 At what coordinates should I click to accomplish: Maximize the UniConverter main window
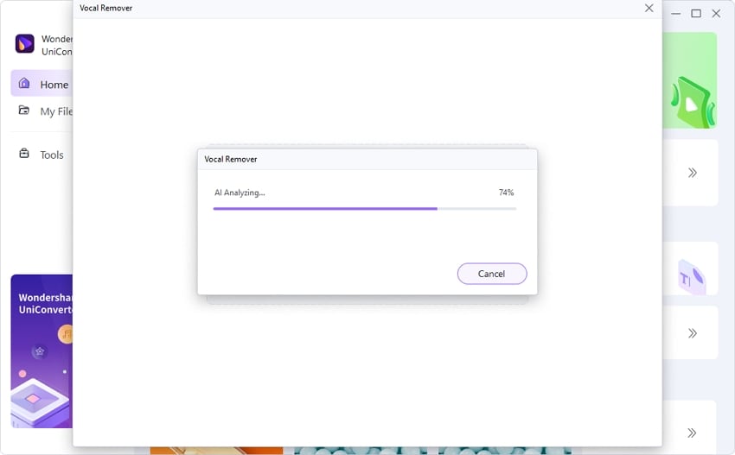tap(696, 14)
